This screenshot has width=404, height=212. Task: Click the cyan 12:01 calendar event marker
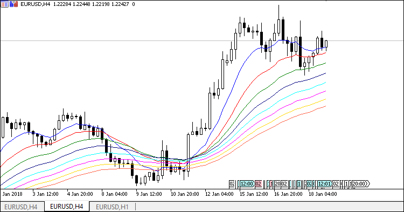pos(324,184)
